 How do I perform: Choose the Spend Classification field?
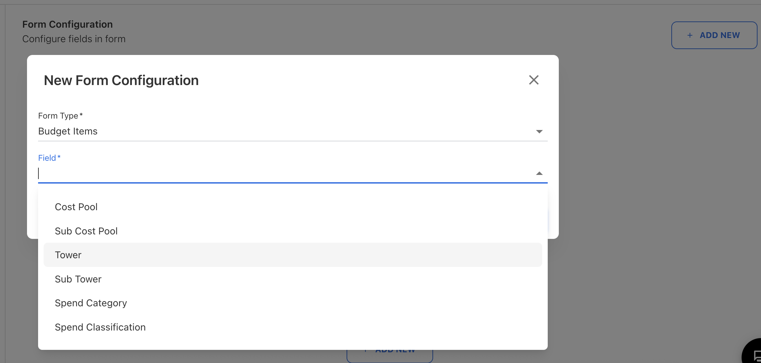coord(100,327)
